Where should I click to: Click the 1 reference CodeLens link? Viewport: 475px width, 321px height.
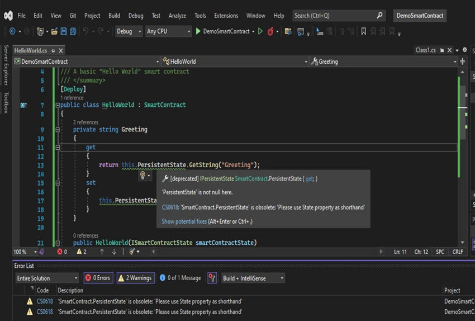click(x=72, y=98)
